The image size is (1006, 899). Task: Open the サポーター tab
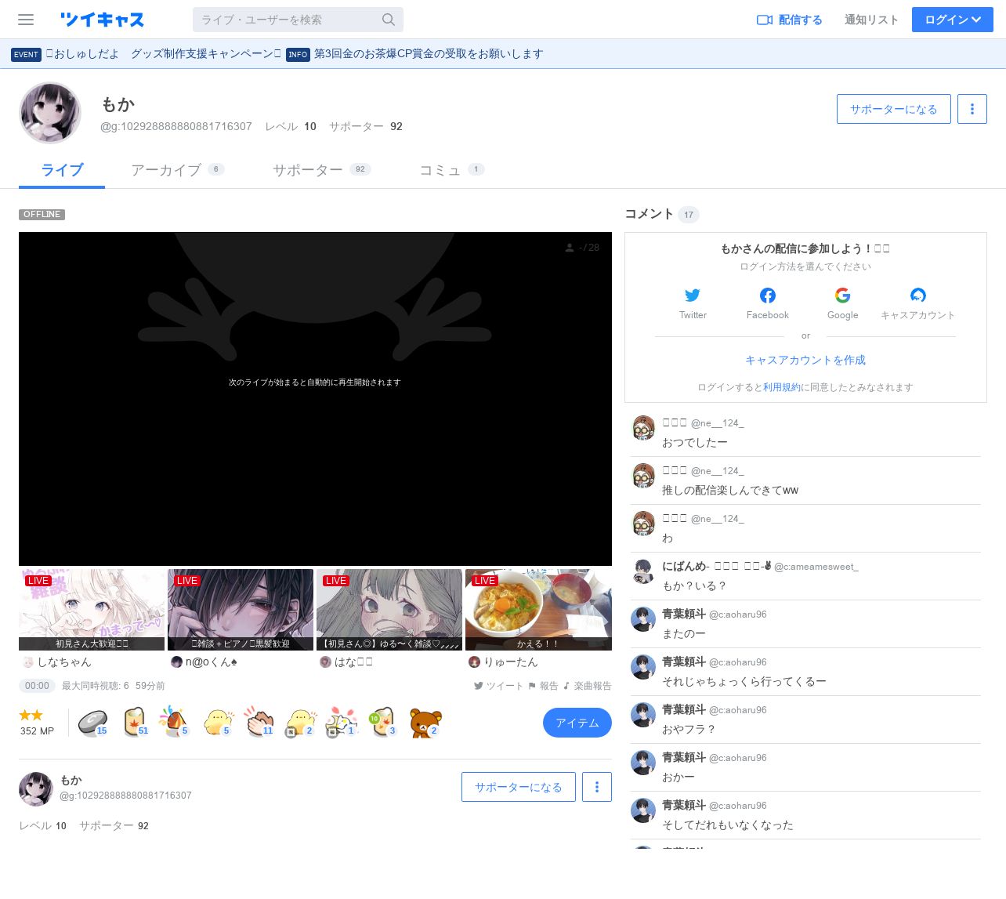pos(307,170)
